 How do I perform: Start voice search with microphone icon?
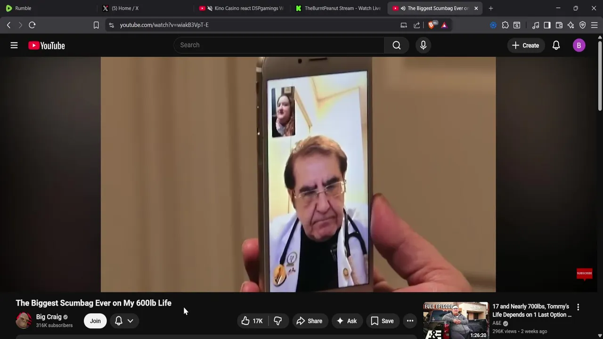pyautogui.click(x=423, y=45)
